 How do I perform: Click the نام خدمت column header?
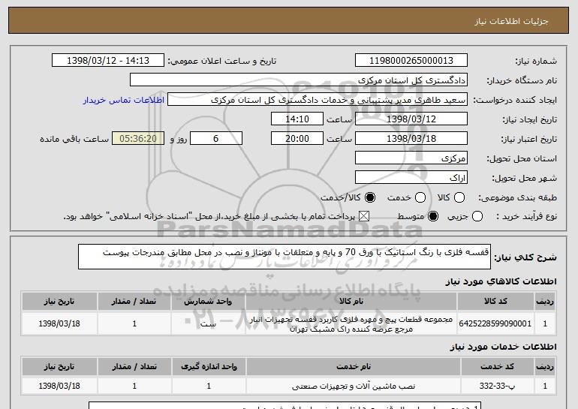353,367
